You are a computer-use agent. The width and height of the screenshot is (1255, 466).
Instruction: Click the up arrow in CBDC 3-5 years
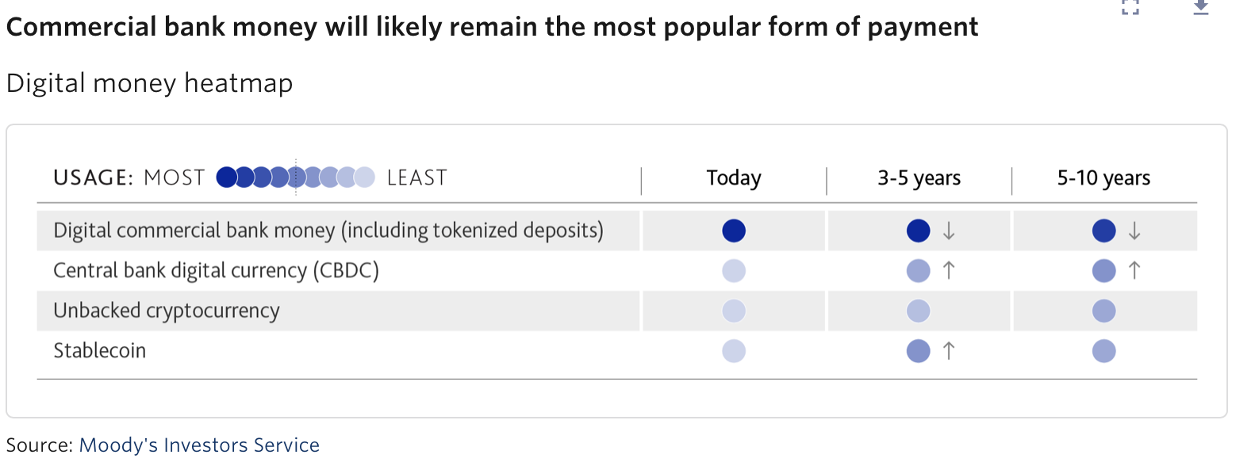click(x=949, y=271)
